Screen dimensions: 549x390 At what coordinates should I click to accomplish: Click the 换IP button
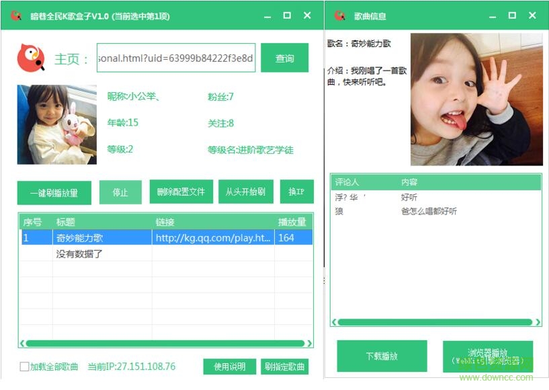coord(296,192)
